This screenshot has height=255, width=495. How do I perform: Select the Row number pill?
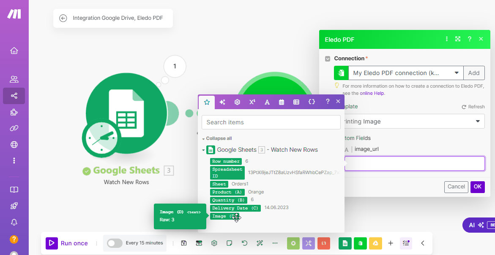pos(226,161)
